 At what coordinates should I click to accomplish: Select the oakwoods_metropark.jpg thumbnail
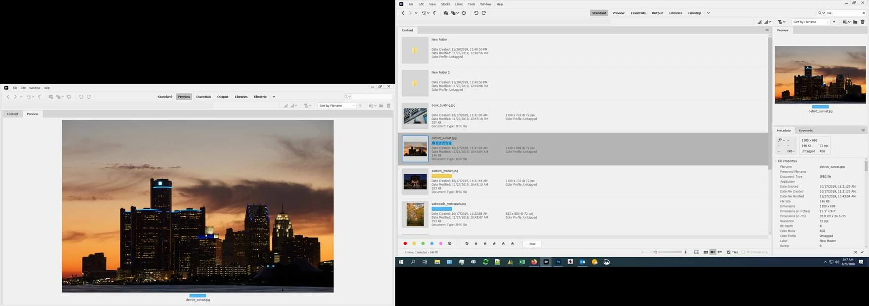[415, 214]
